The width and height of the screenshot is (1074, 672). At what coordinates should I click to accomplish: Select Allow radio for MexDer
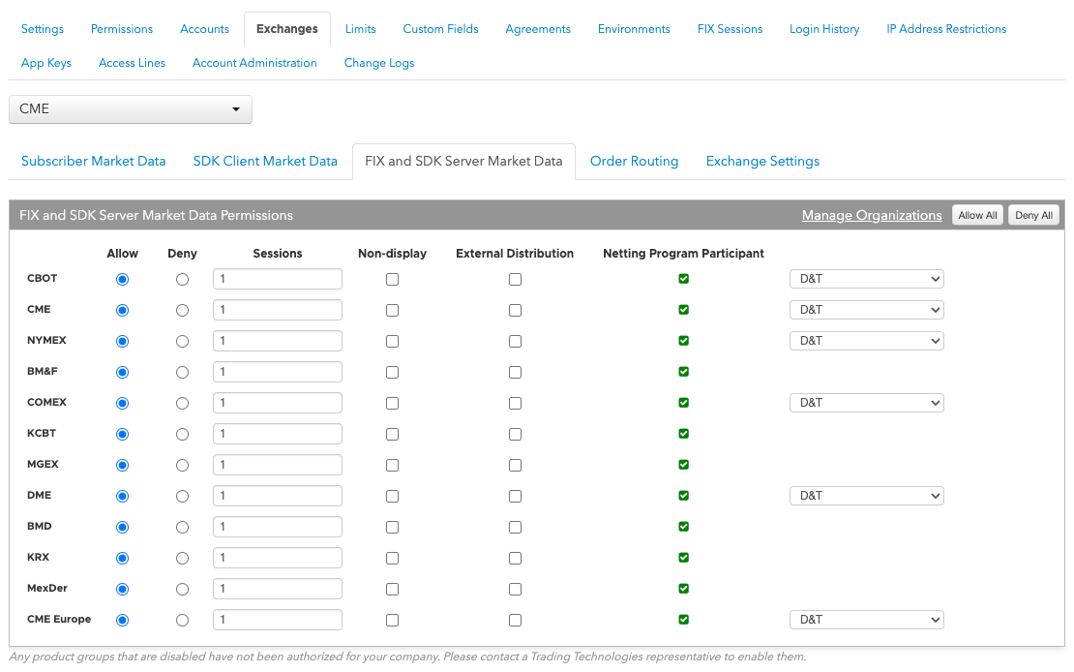pos(123,589)
